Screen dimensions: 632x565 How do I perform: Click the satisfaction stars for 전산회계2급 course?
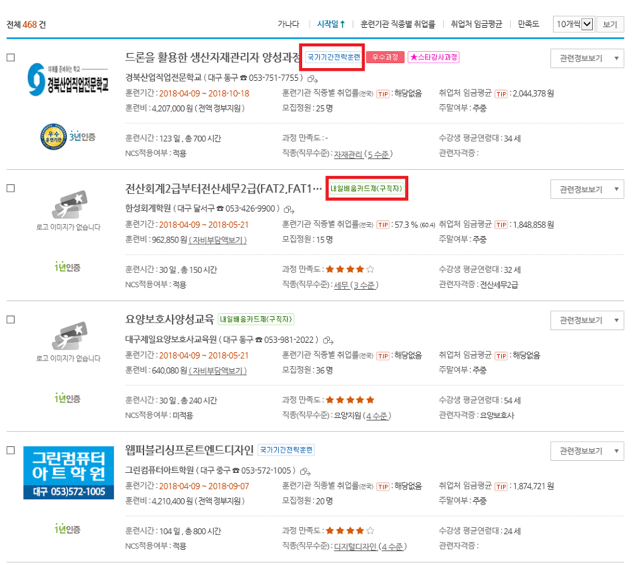tap(350, 269)
